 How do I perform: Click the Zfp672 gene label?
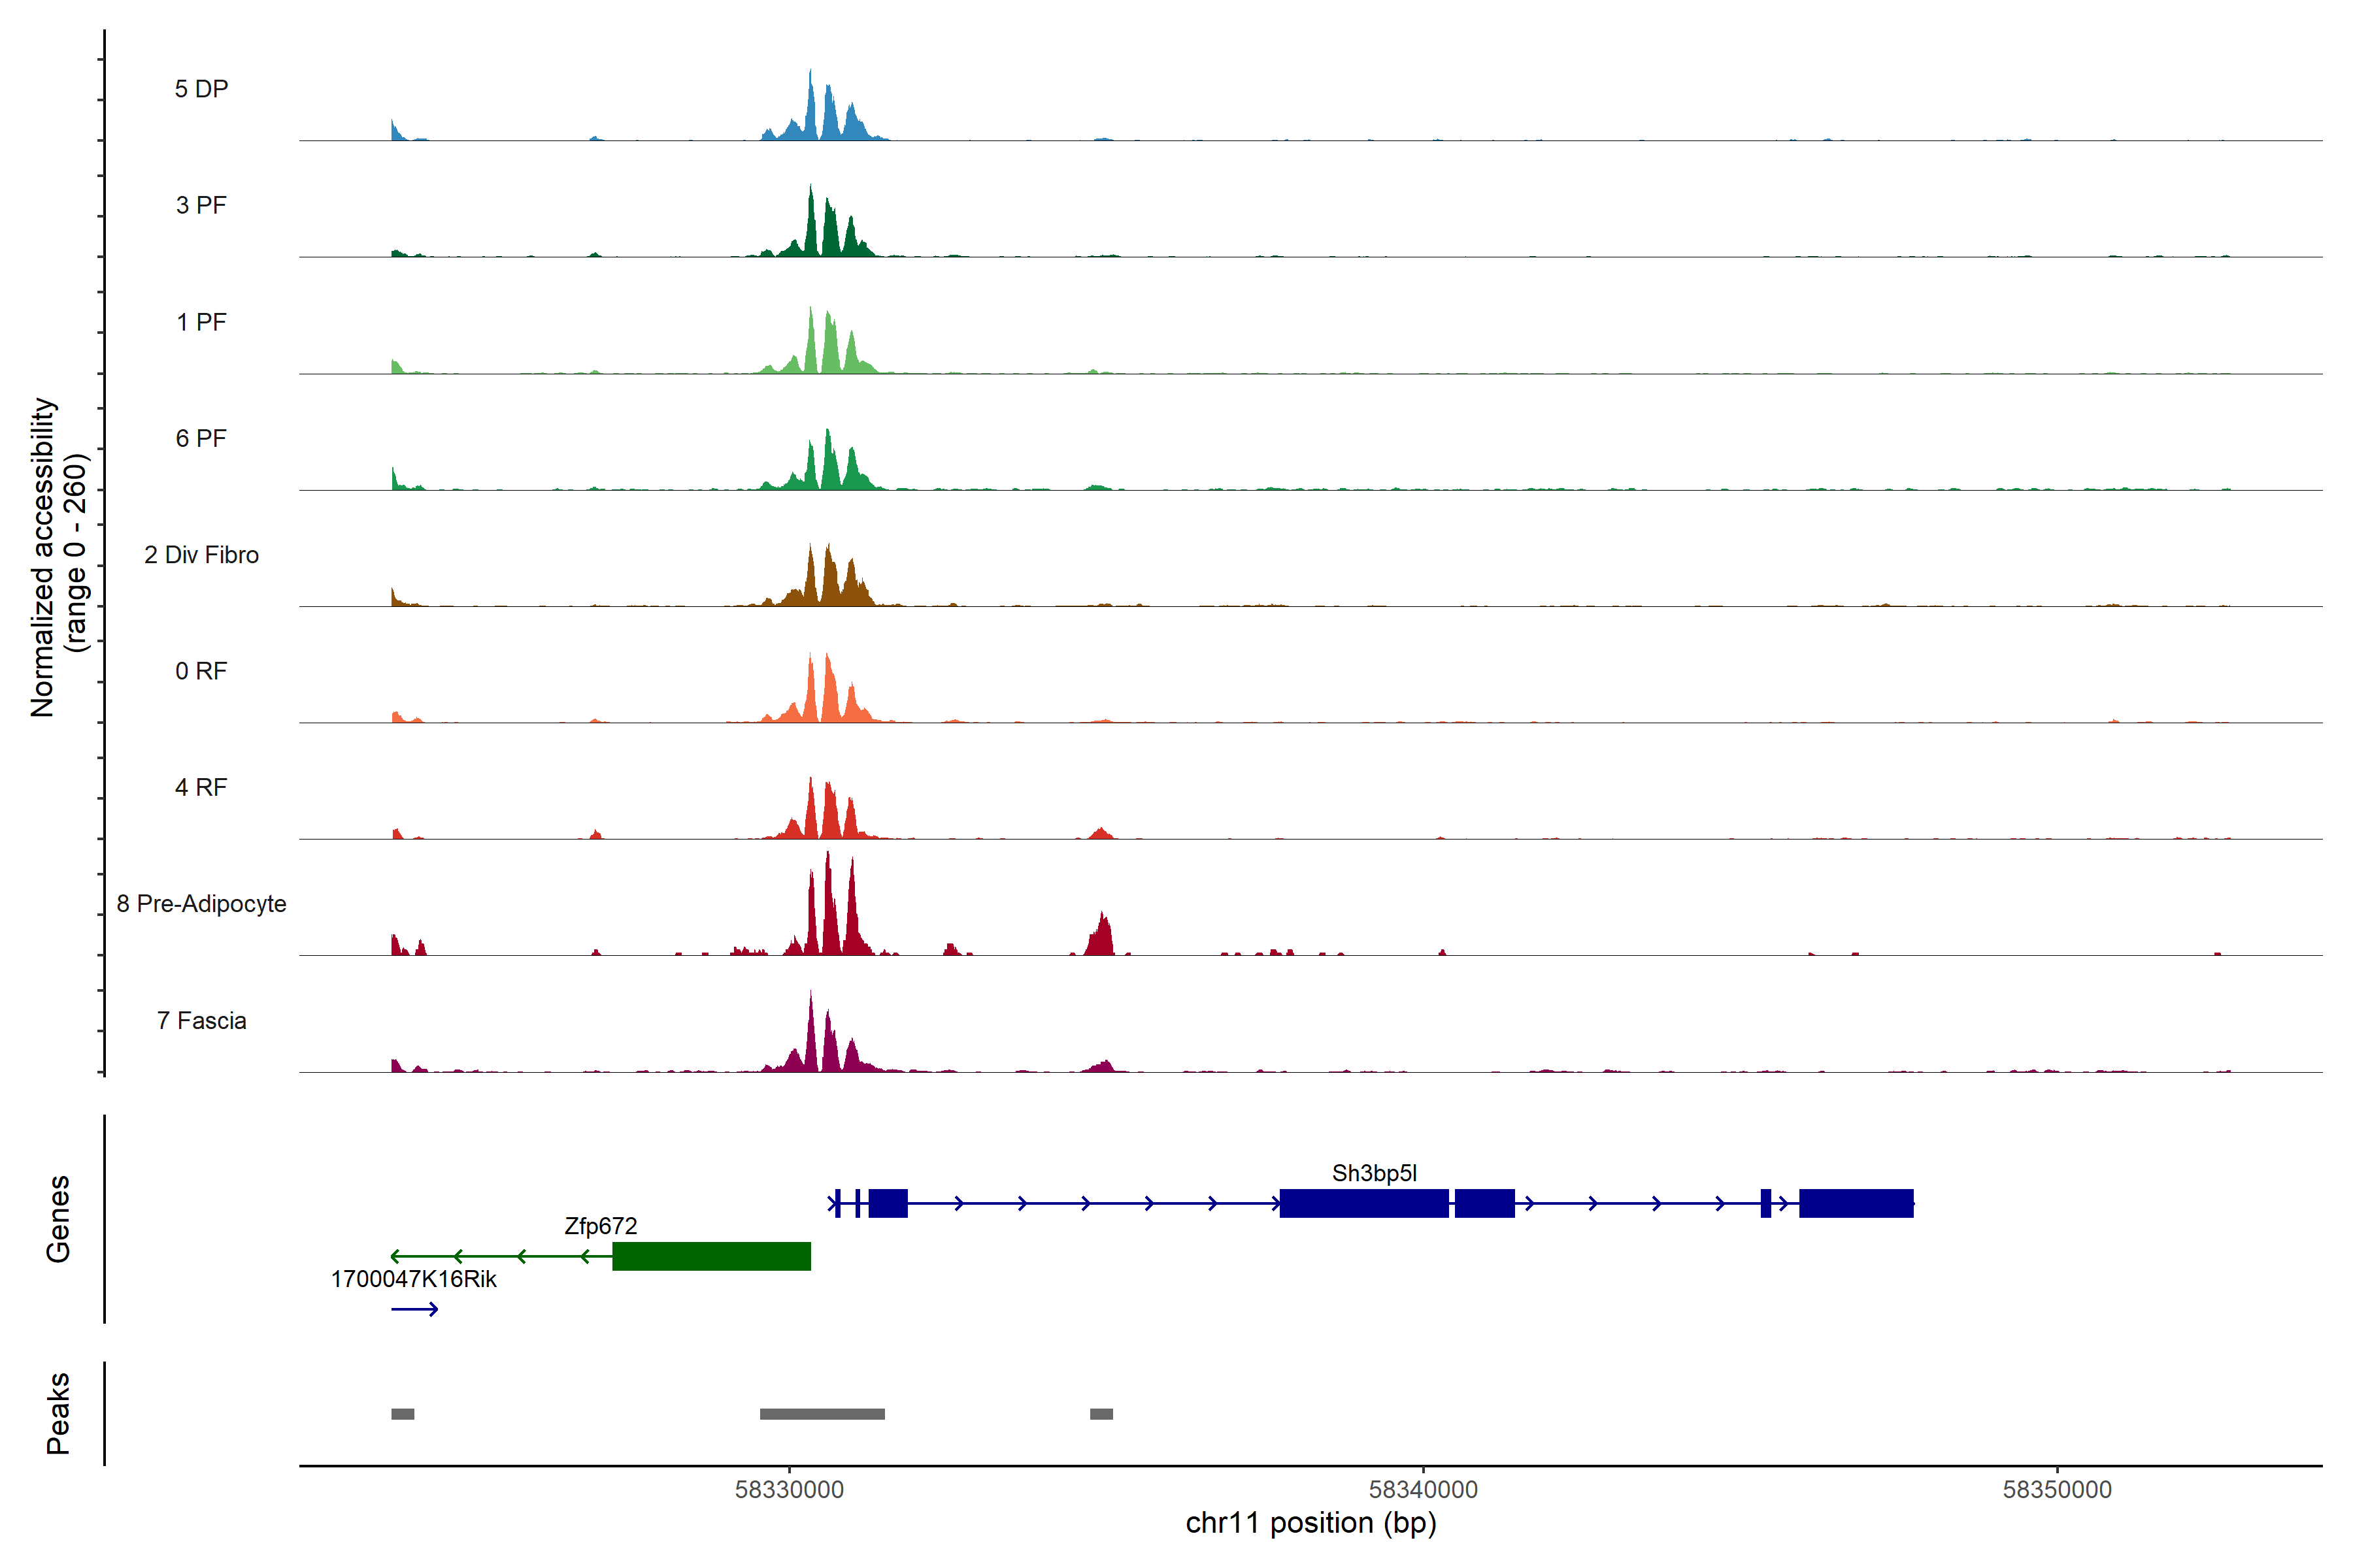click(600, 1226)
